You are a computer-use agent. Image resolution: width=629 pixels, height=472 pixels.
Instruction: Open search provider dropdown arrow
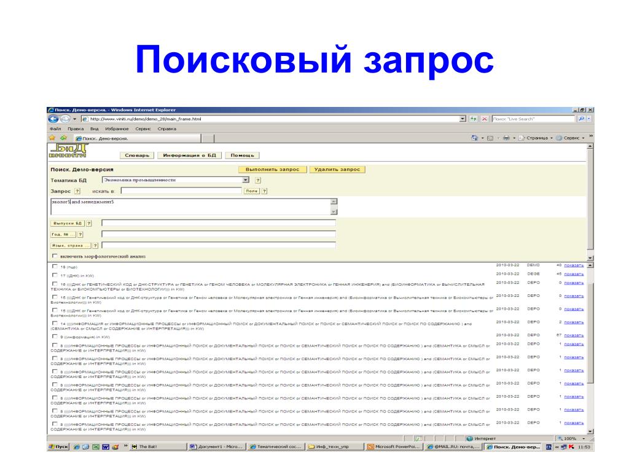click(x=589, y=119)
